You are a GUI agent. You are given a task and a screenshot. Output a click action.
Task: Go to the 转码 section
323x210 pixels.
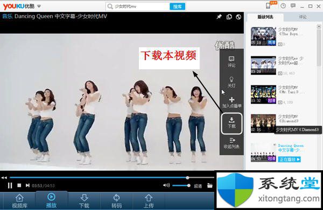click(117, 201)
